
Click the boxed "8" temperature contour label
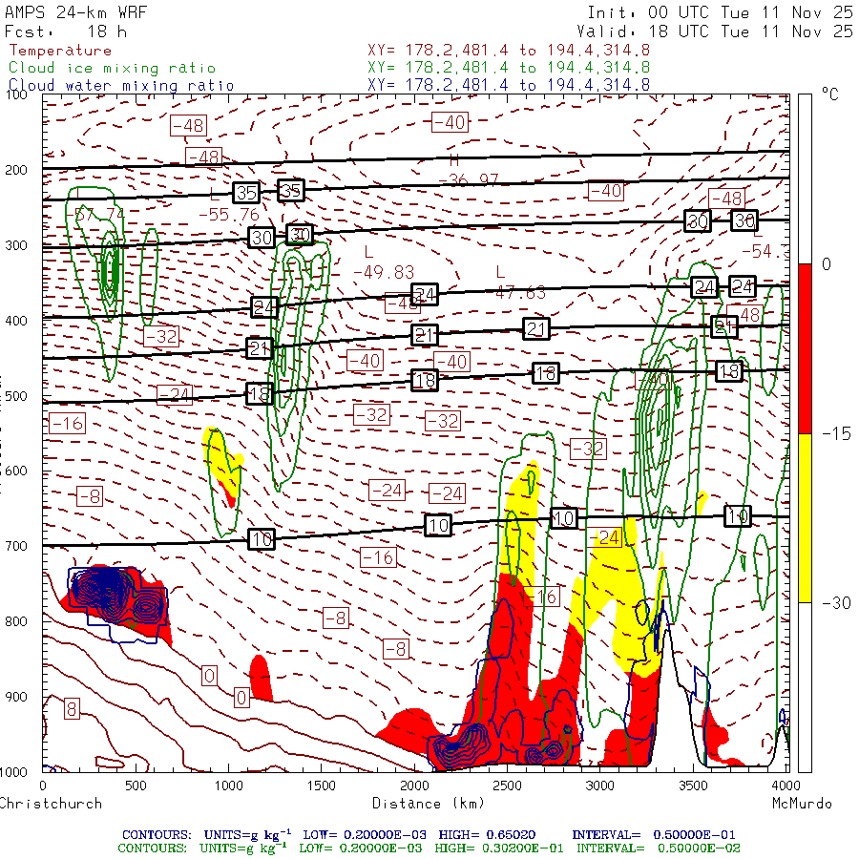pos(72,709)
